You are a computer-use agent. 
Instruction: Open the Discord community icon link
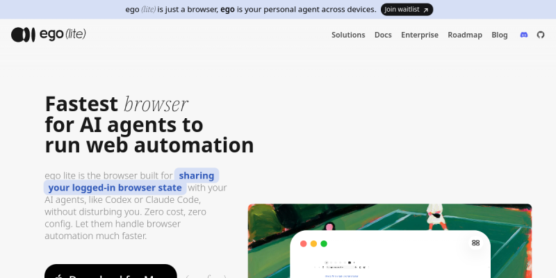[x=524, y=35]
